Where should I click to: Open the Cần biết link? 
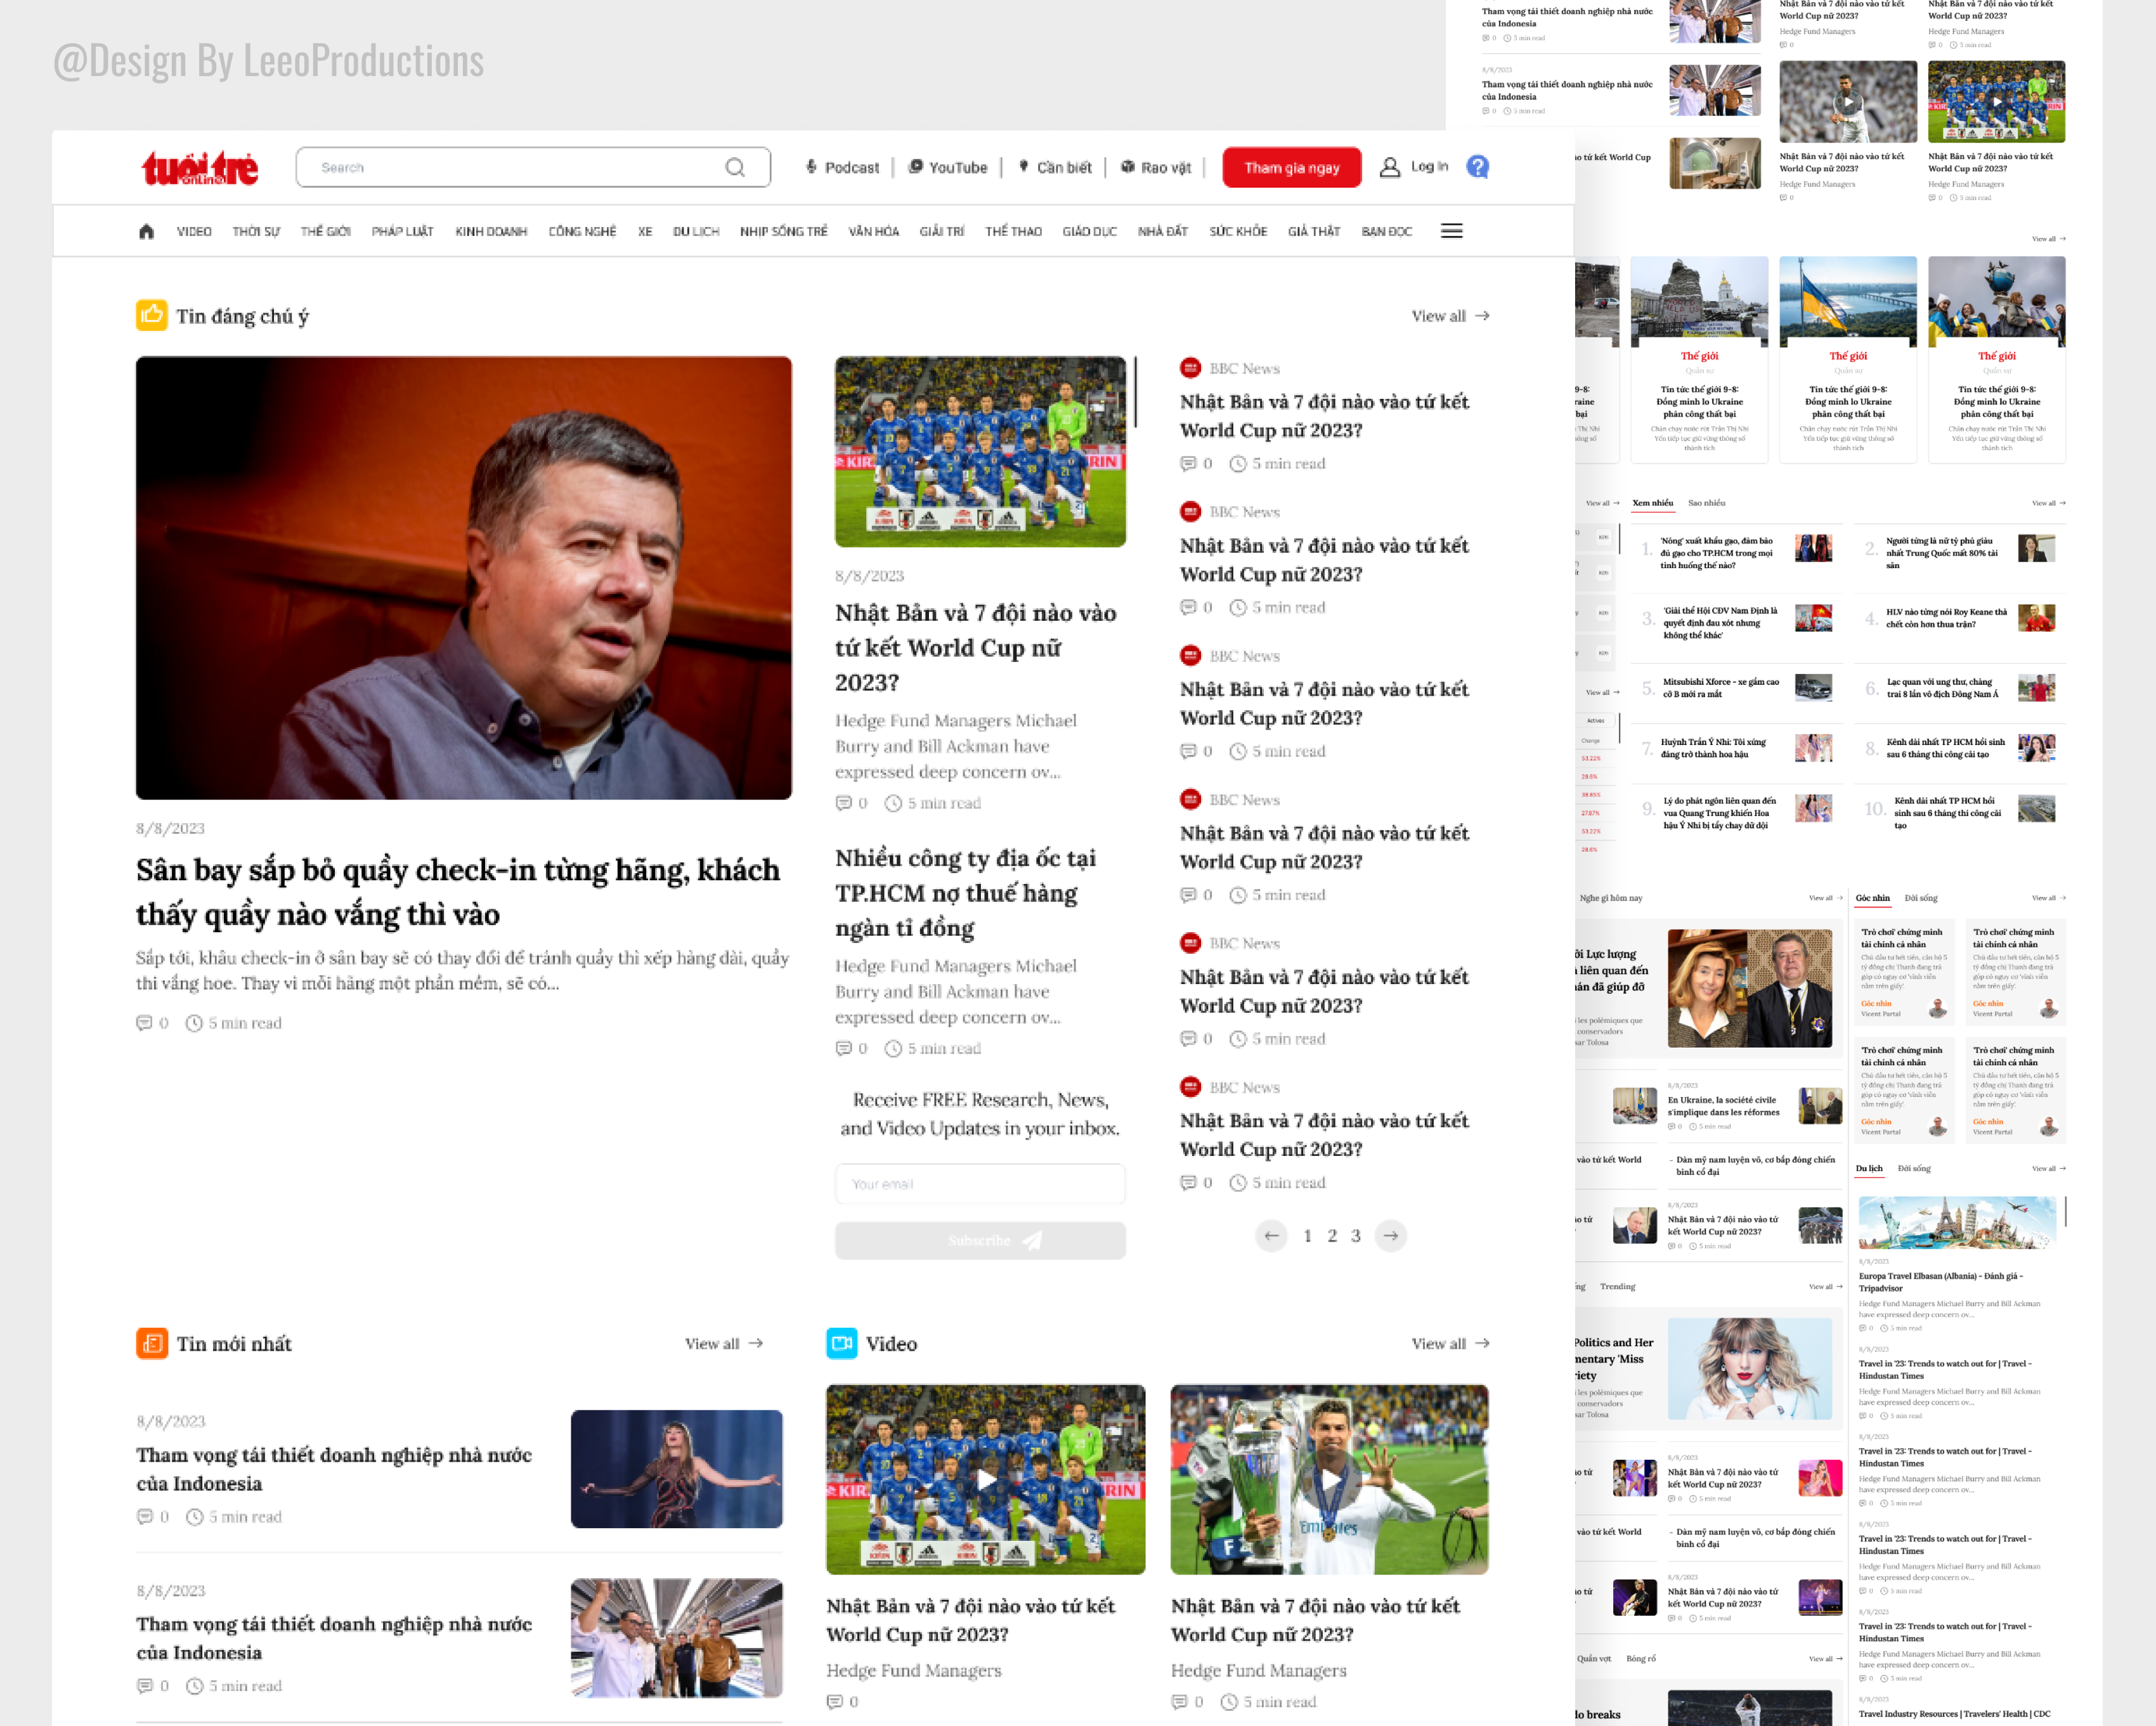tap(1055, 167)
